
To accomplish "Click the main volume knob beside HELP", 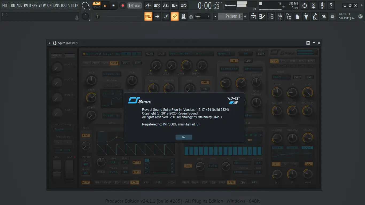I will 86,5.
